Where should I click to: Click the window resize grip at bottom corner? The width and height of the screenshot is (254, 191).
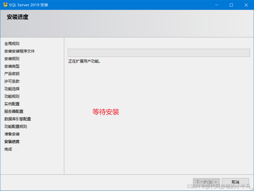(252, 189)
